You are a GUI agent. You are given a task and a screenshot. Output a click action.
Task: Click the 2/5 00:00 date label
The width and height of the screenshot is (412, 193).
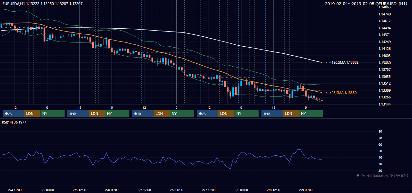(47, 190)
